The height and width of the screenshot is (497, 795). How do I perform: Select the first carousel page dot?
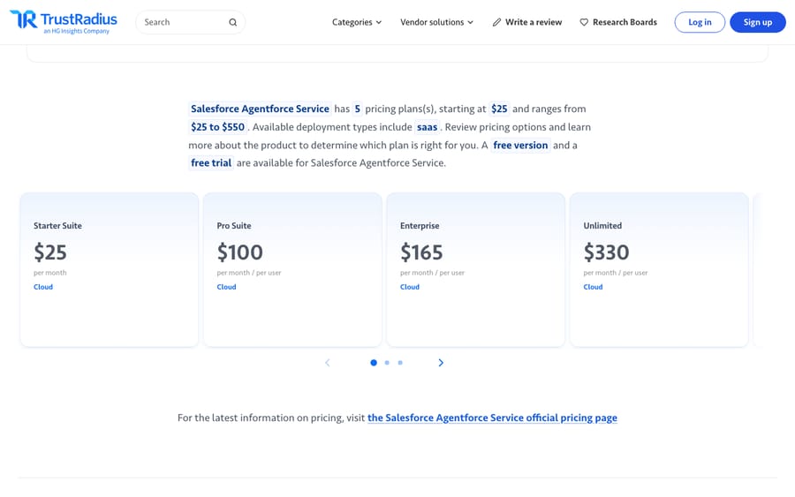tap(374, 363)
